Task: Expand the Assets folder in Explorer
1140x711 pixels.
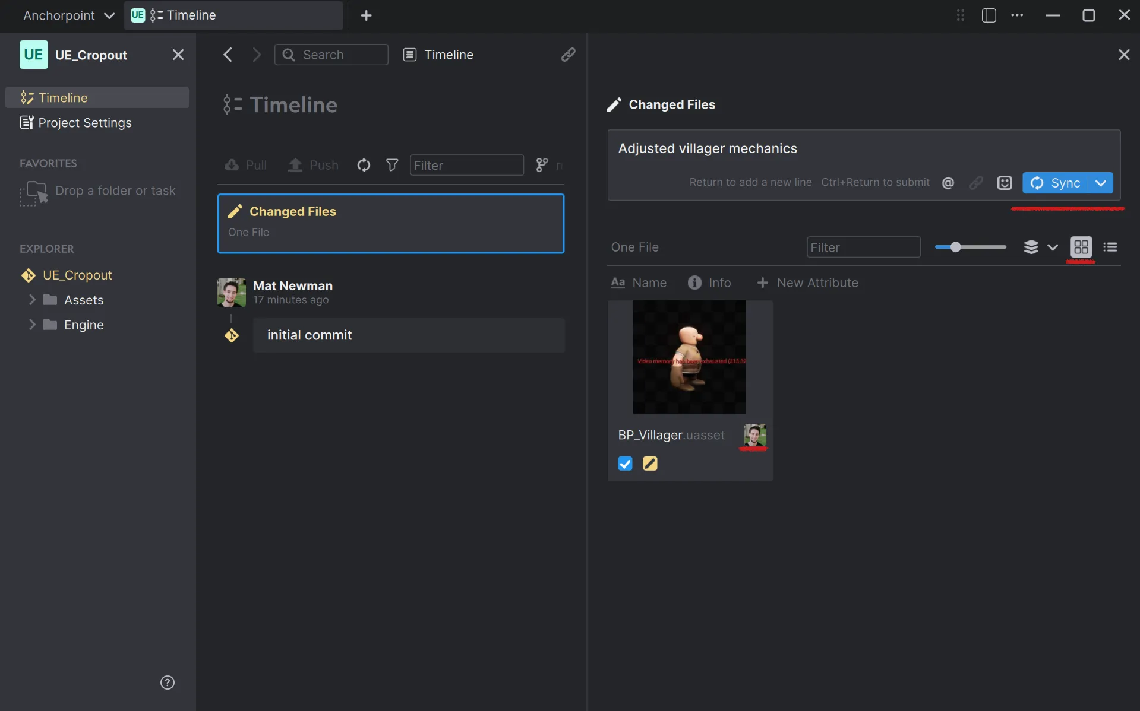Action: pyautogui.click(x=33, y=300)
